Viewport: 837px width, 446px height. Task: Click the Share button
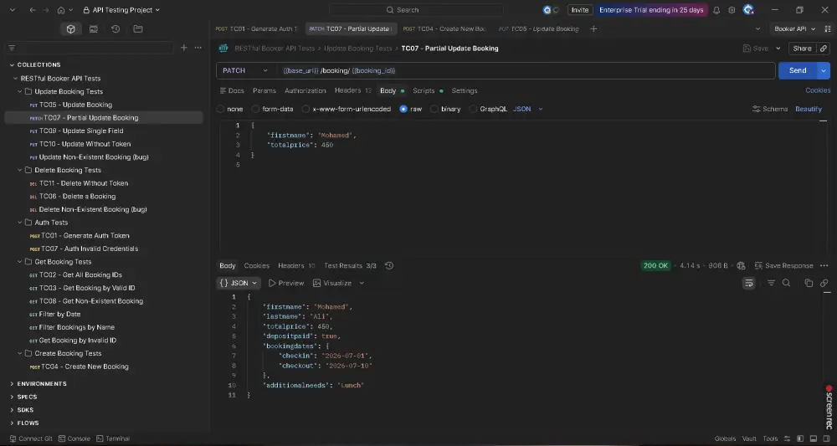(x=802, y=49)
